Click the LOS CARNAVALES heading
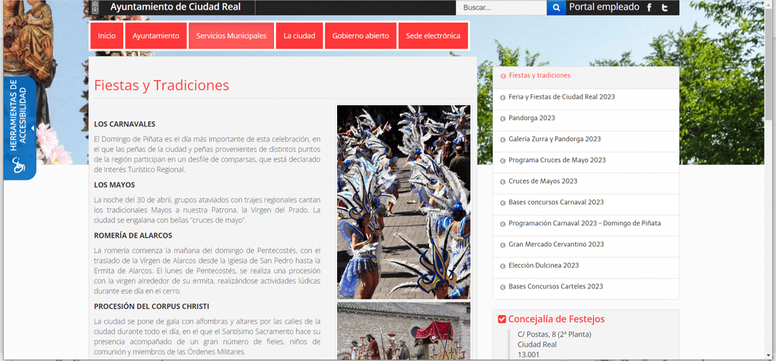 point(124,124)
